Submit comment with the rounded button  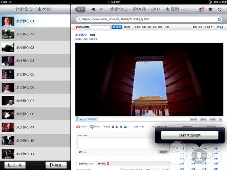click(x=164, y=152)
